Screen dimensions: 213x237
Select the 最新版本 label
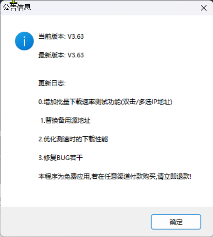tap(52, 55)
